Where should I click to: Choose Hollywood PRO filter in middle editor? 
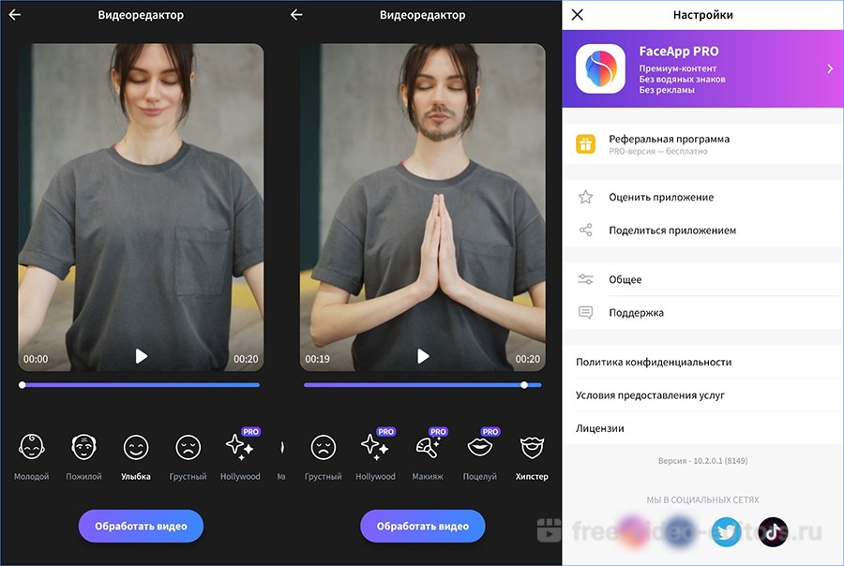[375, 454]
